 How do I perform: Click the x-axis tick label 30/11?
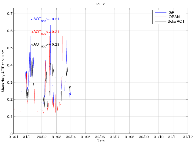173,137
